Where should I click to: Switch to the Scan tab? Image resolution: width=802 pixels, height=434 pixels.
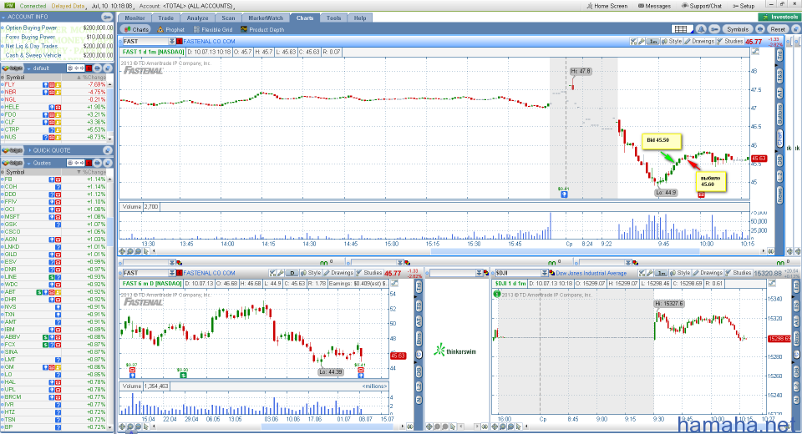tap(228, 18)
